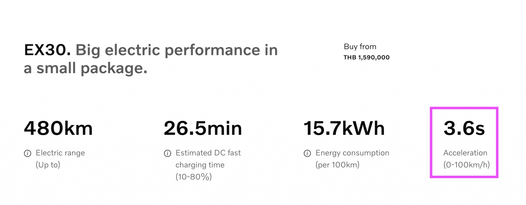Screen dimensions: 526x205
Task: Click the info icon beside Electric range
Action: 27,153
